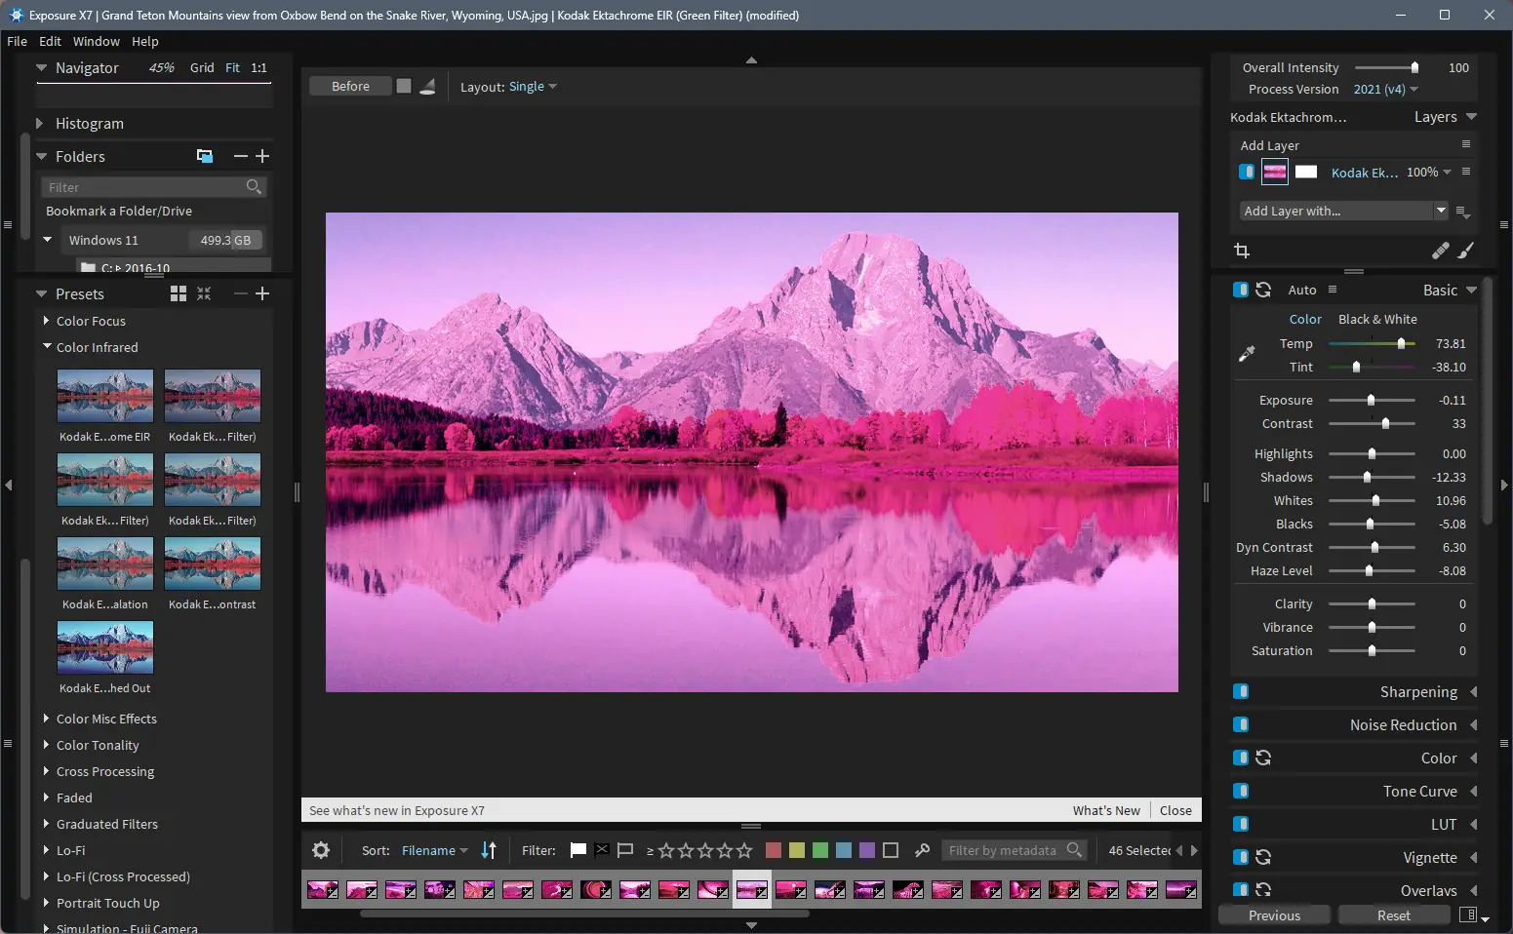Toggle the Tone Curve panel switch
Image resolution: width=1513 pixels, height=934 pixels.
1241,791
